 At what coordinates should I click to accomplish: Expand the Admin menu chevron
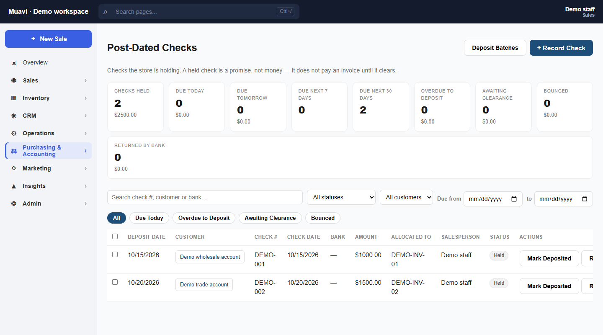pyautogui.click(x=85, y=204)
